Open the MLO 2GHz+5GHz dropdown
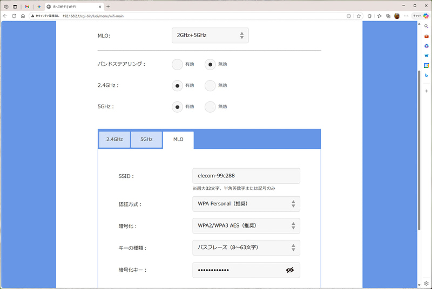 [210, 35]
